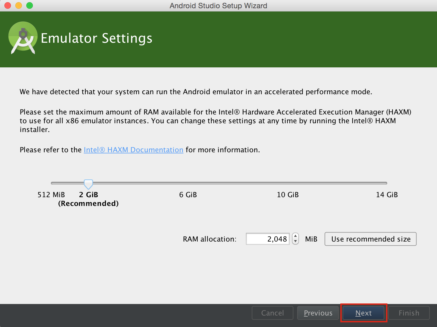Click the 10 GiB slider label

click(x=287, y=195)
